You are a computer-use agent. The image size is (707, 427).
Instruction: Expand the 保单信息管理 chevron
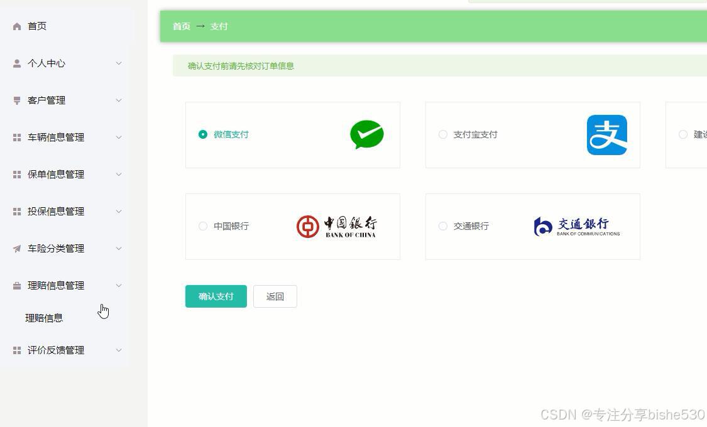click(x=119, y=174)
